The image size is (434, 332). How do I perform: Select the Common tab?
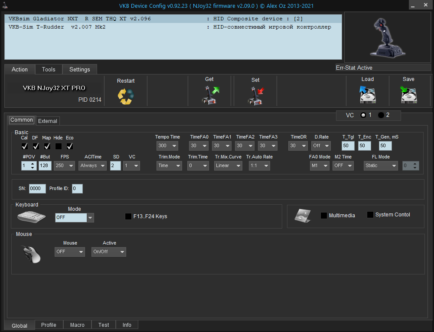point(22,120)
